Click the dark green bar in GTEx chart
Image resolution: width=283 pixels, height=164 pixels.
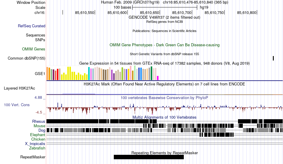point(151,73)
